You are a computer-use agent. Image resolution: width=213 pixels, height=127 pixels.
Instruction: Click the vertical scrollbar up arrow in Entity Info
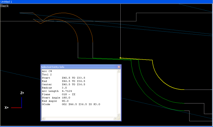[x=118, y=71]
